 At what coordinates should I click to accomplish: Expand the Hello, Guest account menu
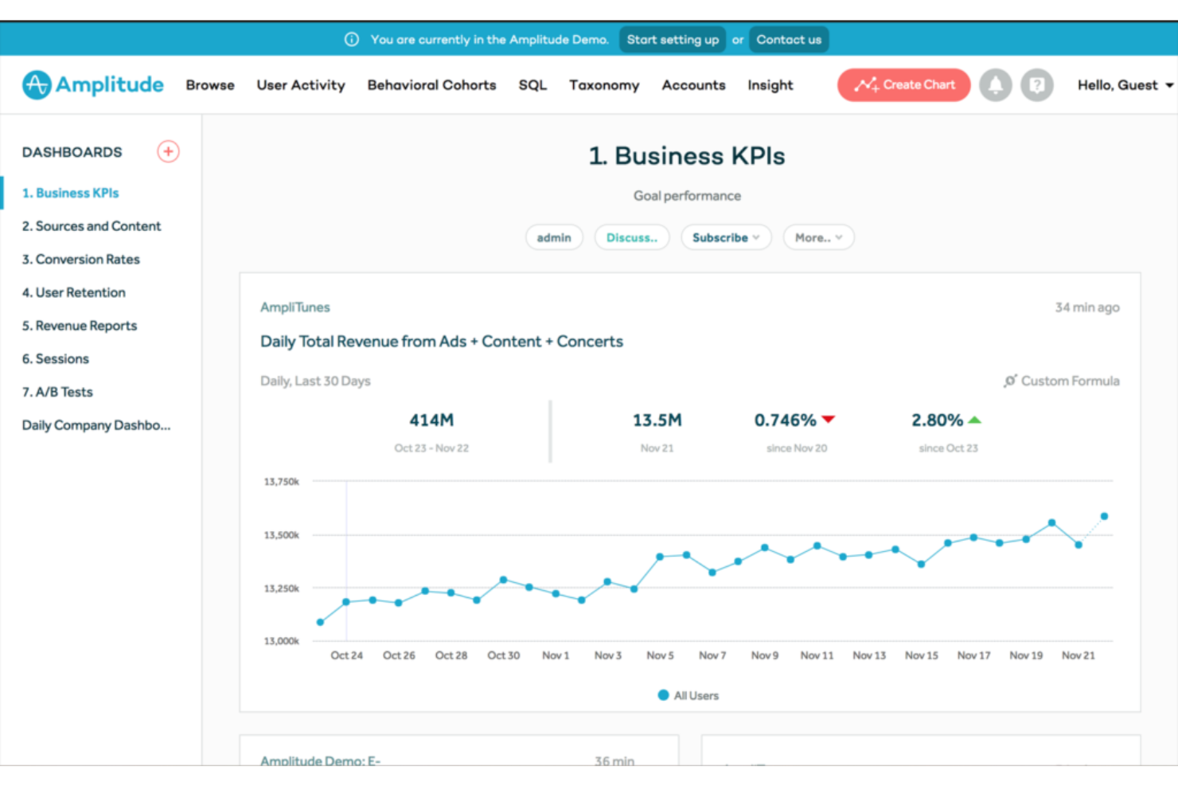[1125, 85]
